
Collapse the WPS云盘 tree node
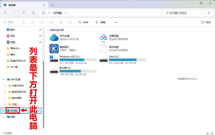click(x=3, y=79)
